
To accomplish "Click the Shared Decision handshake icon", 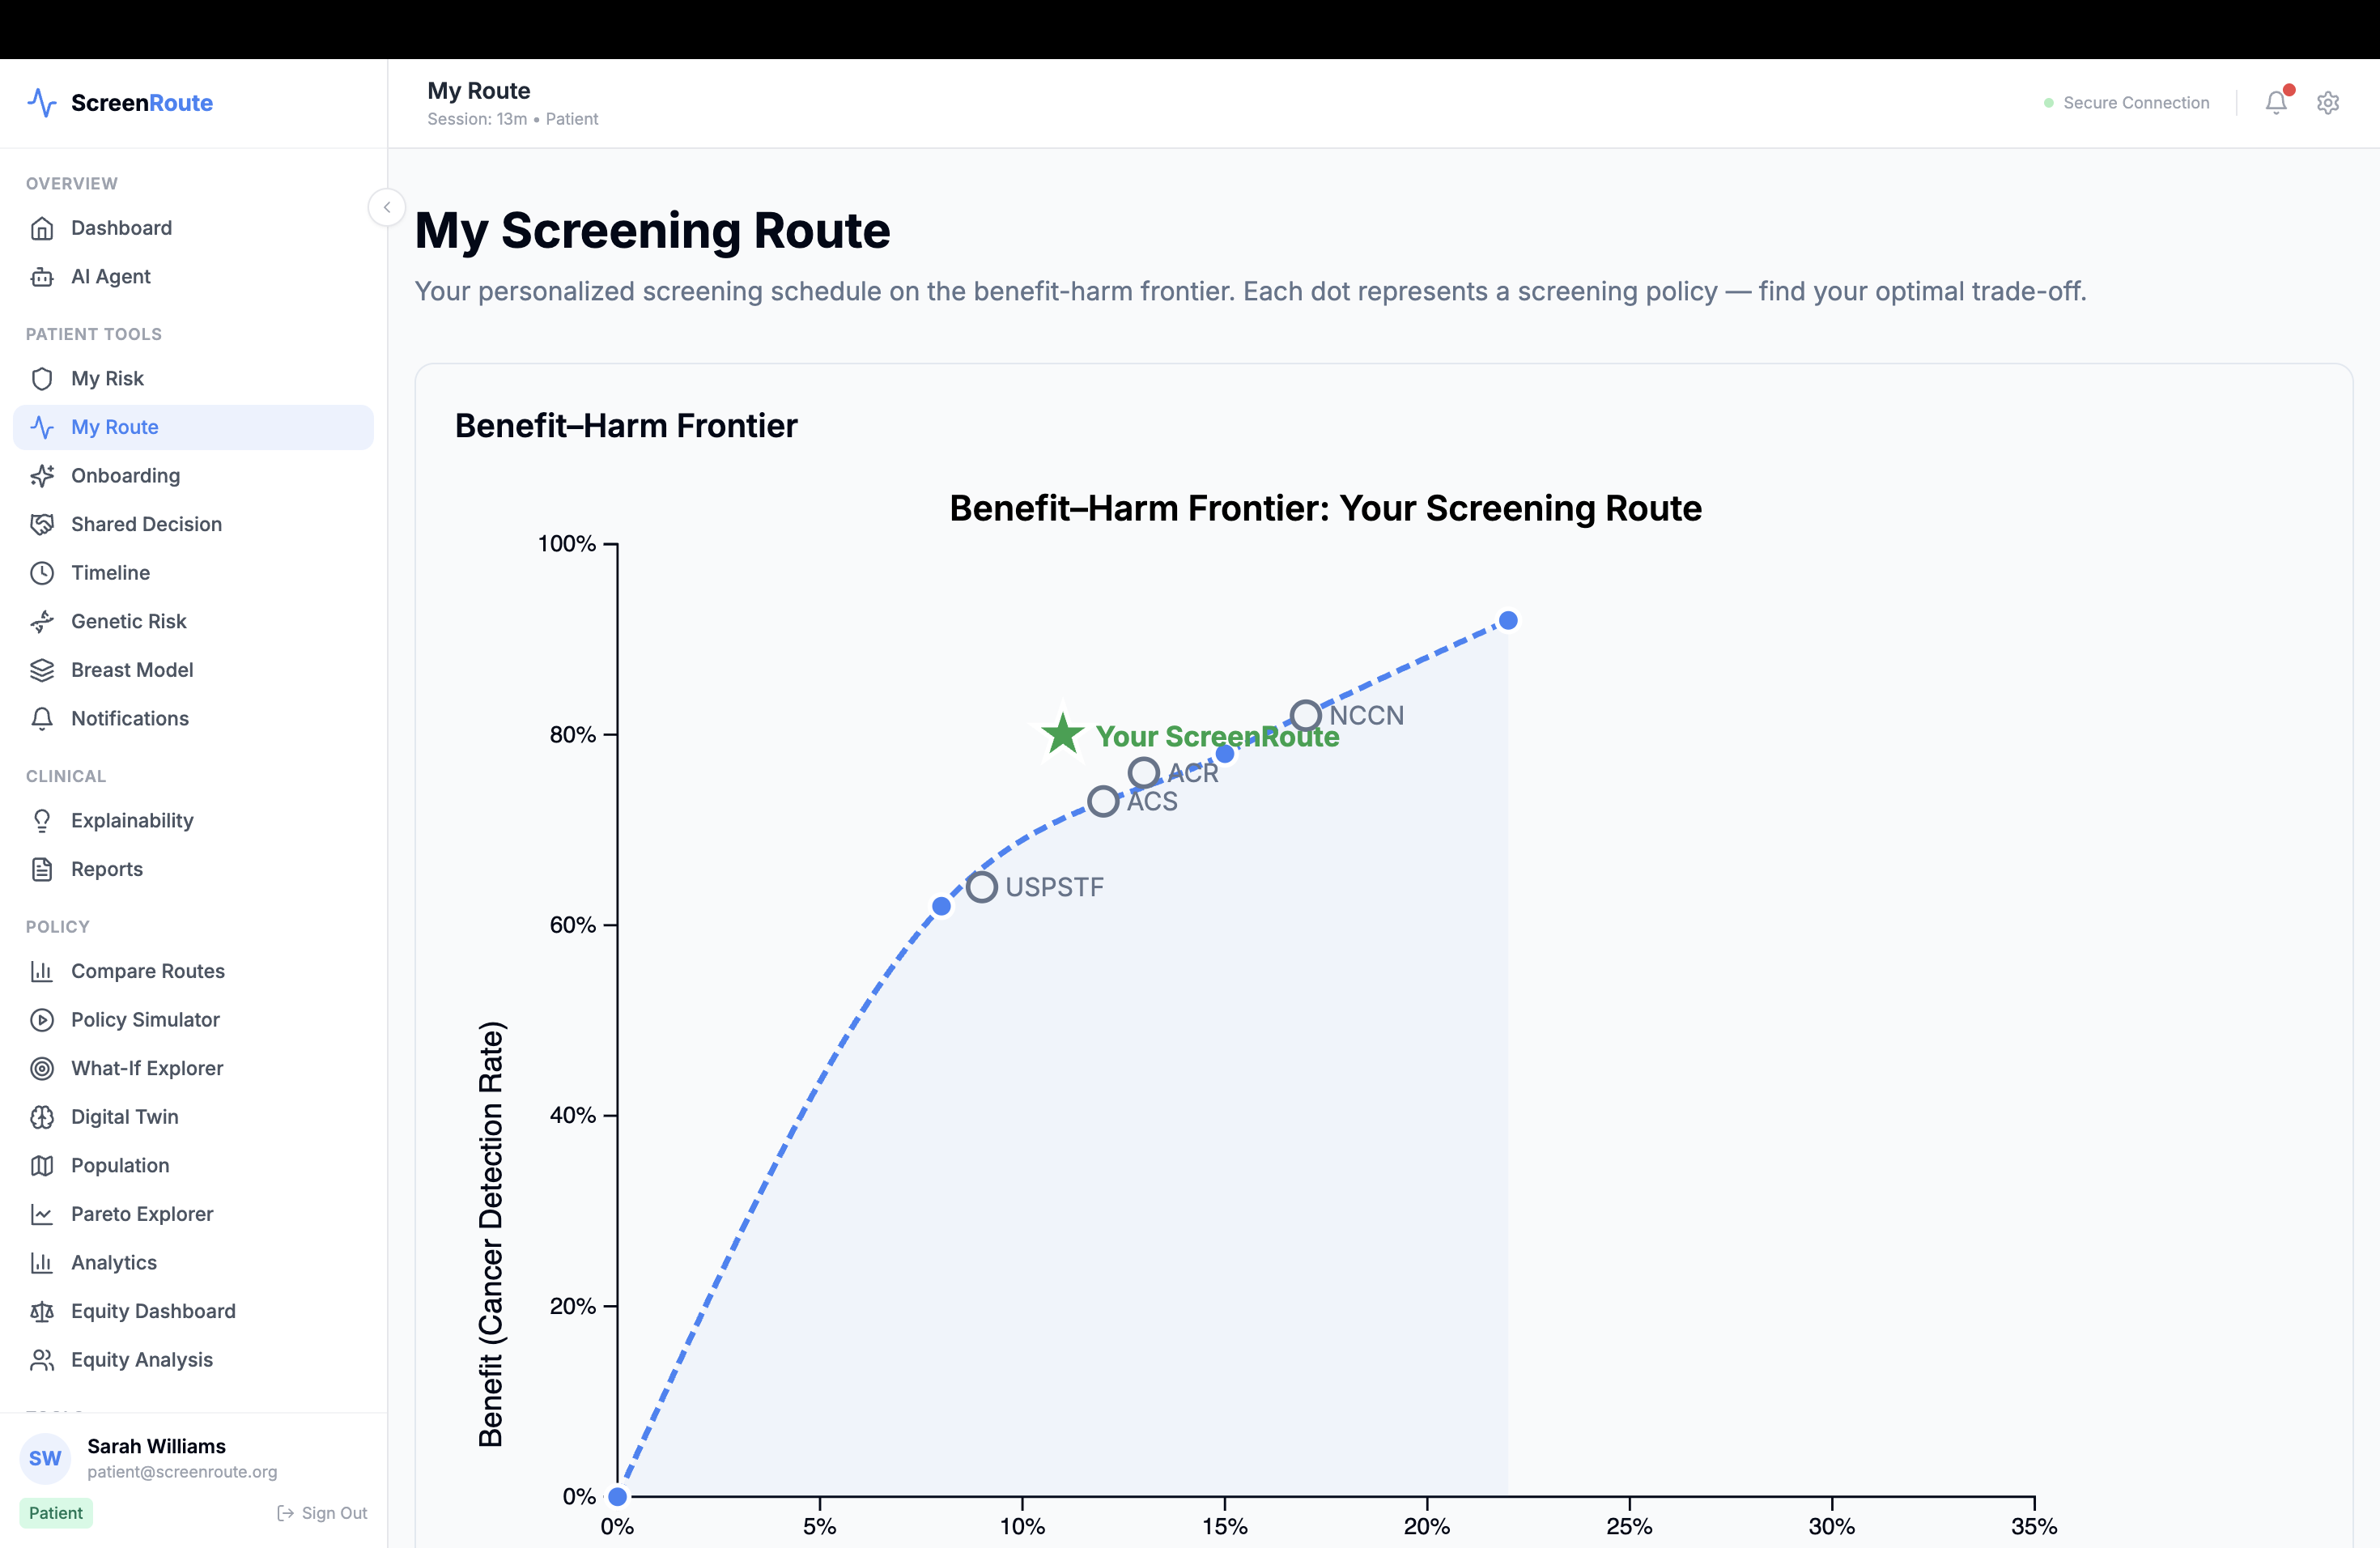I will (42, 524).
